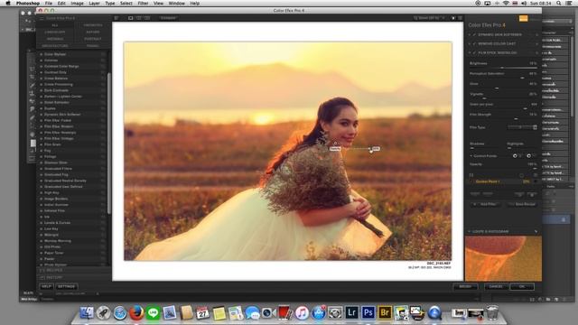Toggle the Dynamic Skin Softener filter checkbox
This screenshot has width=578, height=325.
point(474,34)
